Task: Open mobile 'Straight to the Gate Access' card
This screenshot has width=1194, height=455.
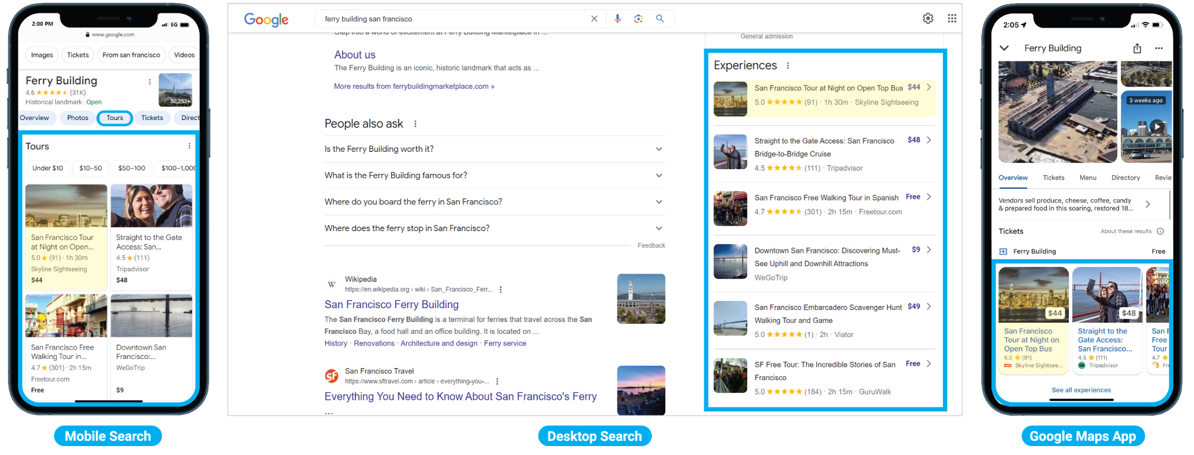Action: pyautogui.click(x=151, y=236)
